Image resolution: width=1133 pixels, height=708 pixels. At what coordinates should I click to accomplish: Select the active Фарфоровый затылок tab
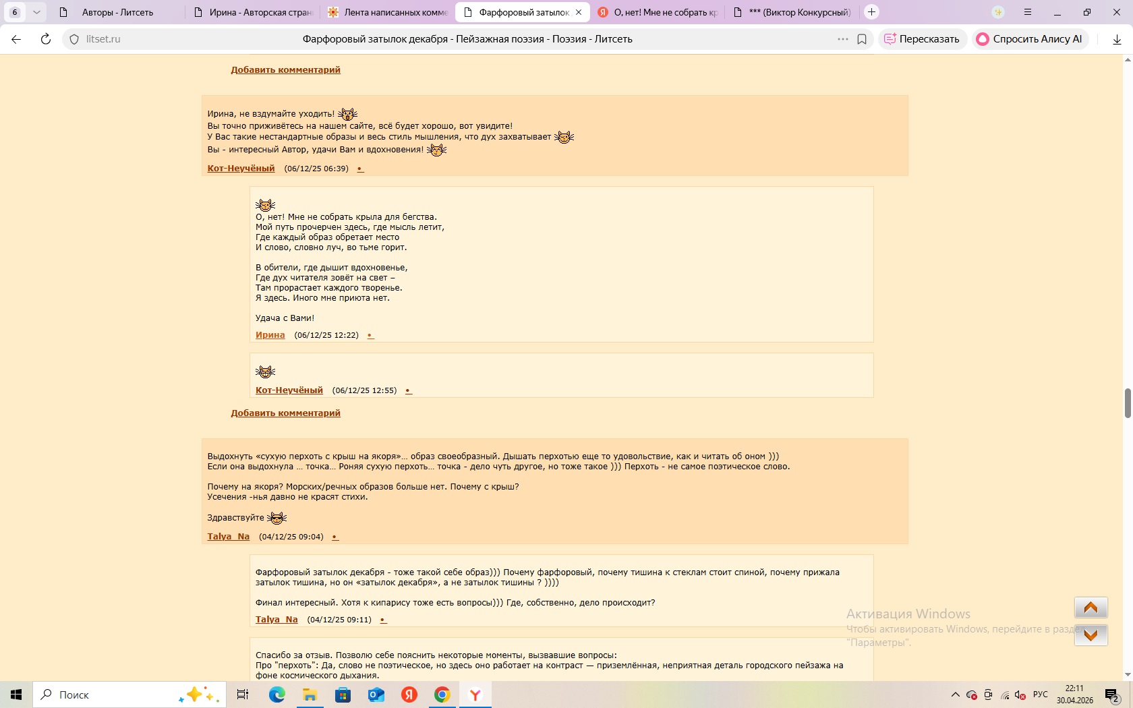coord(523,12)
